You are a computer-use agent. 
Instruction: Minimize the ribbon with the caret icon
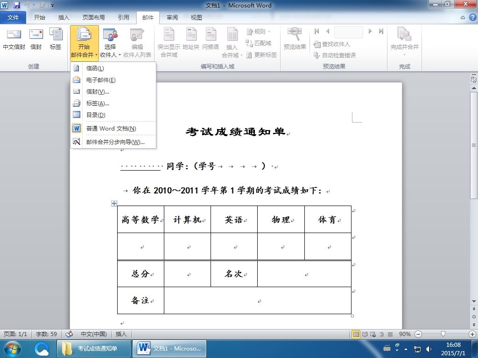[463, 18]
